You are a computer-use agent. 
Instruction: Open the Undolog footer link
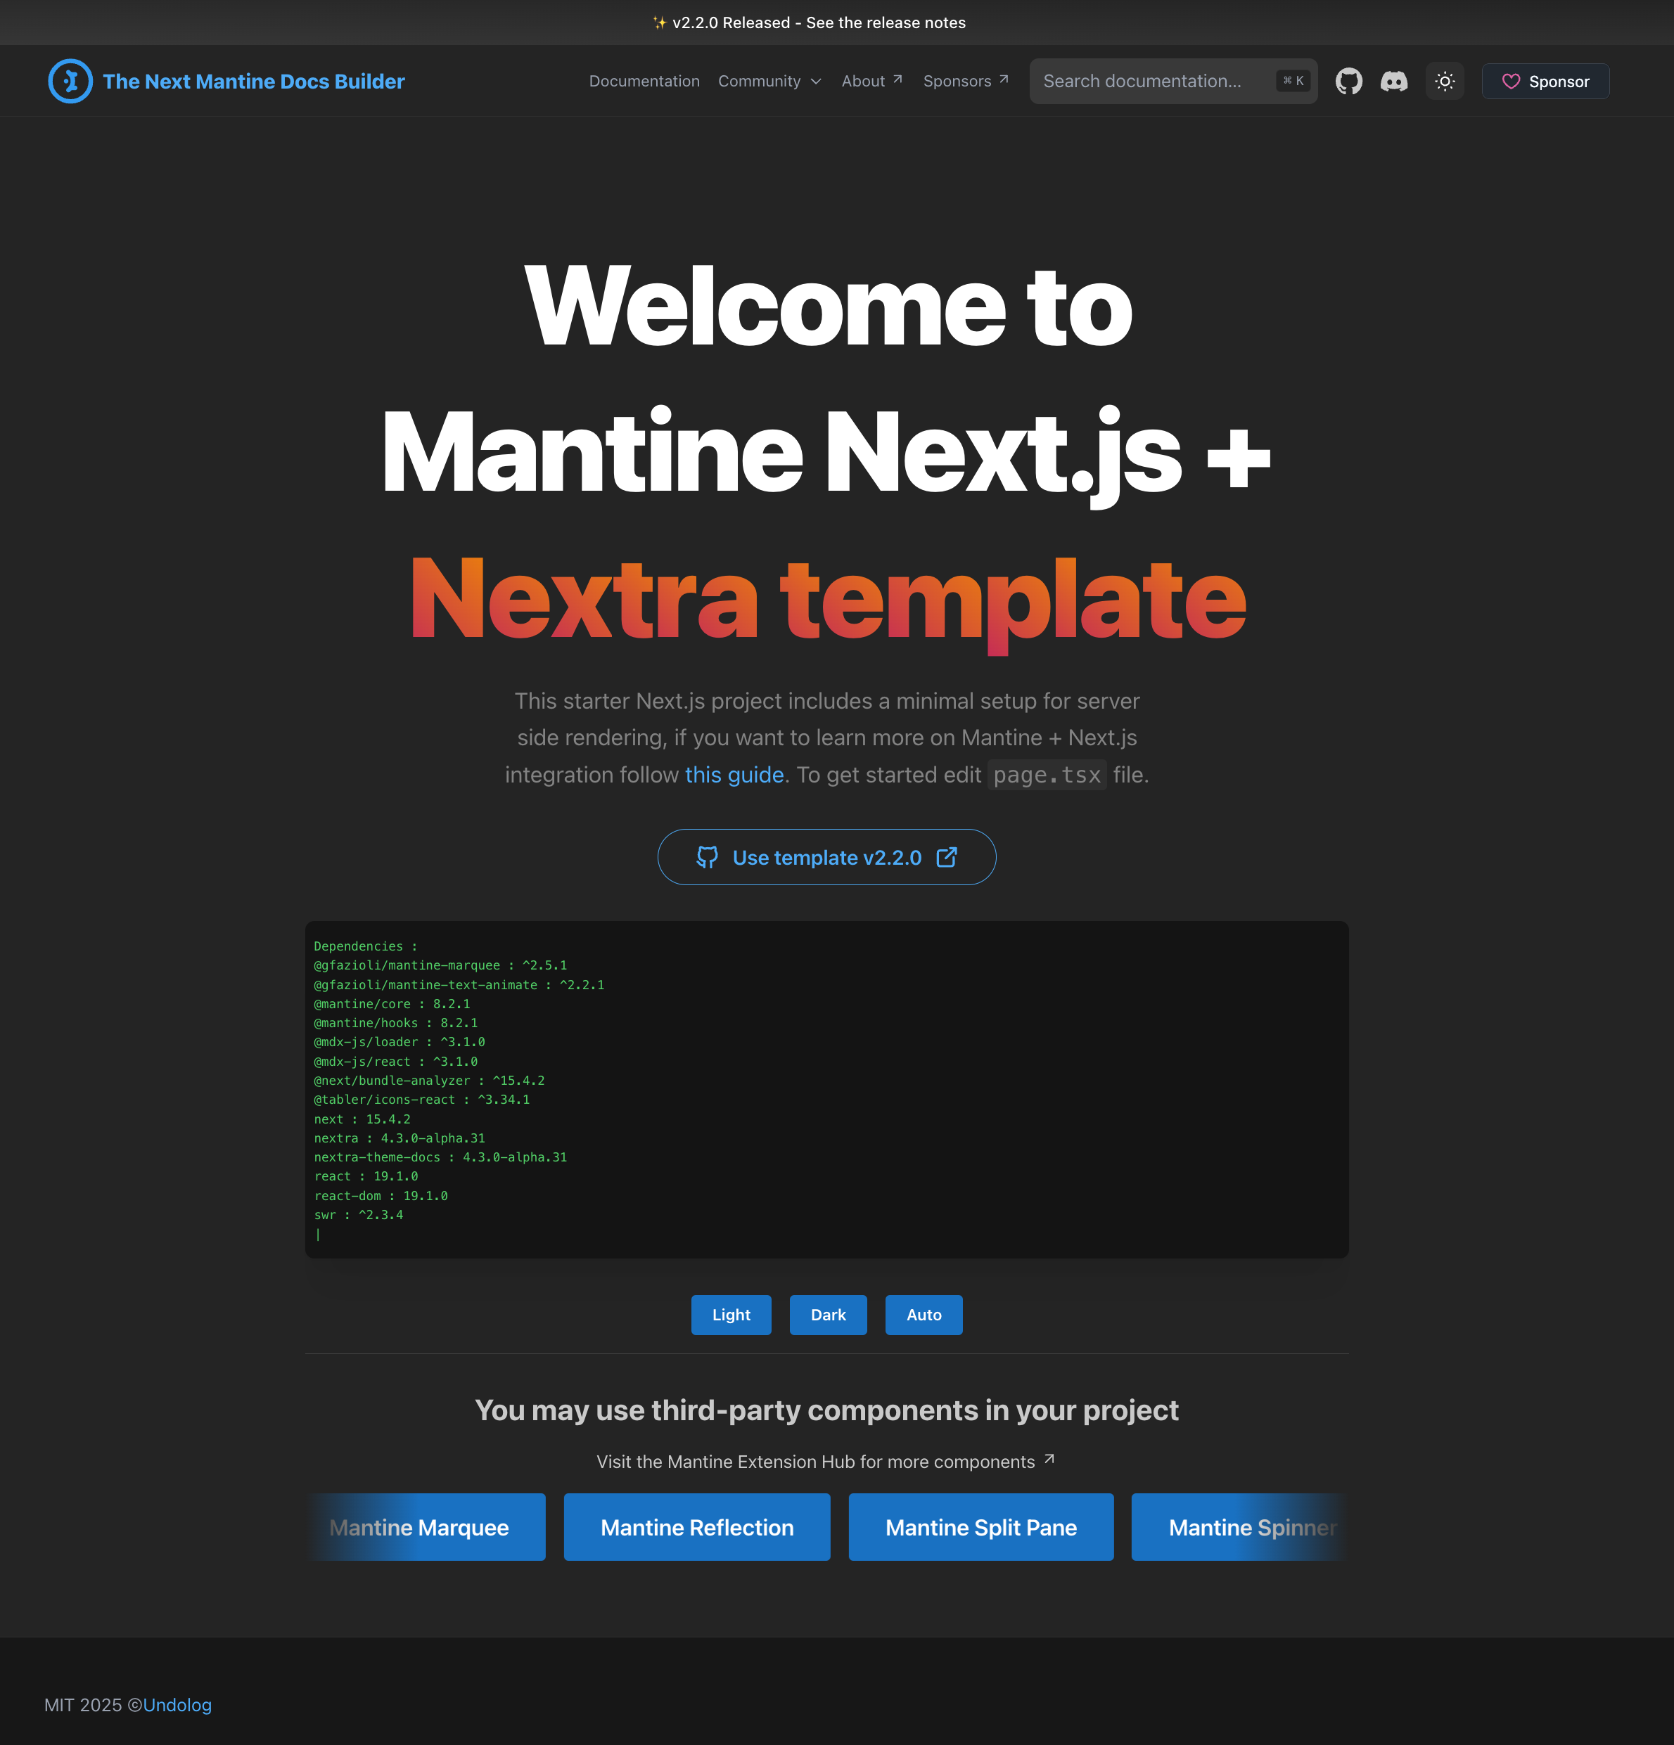pos(177,1704)
